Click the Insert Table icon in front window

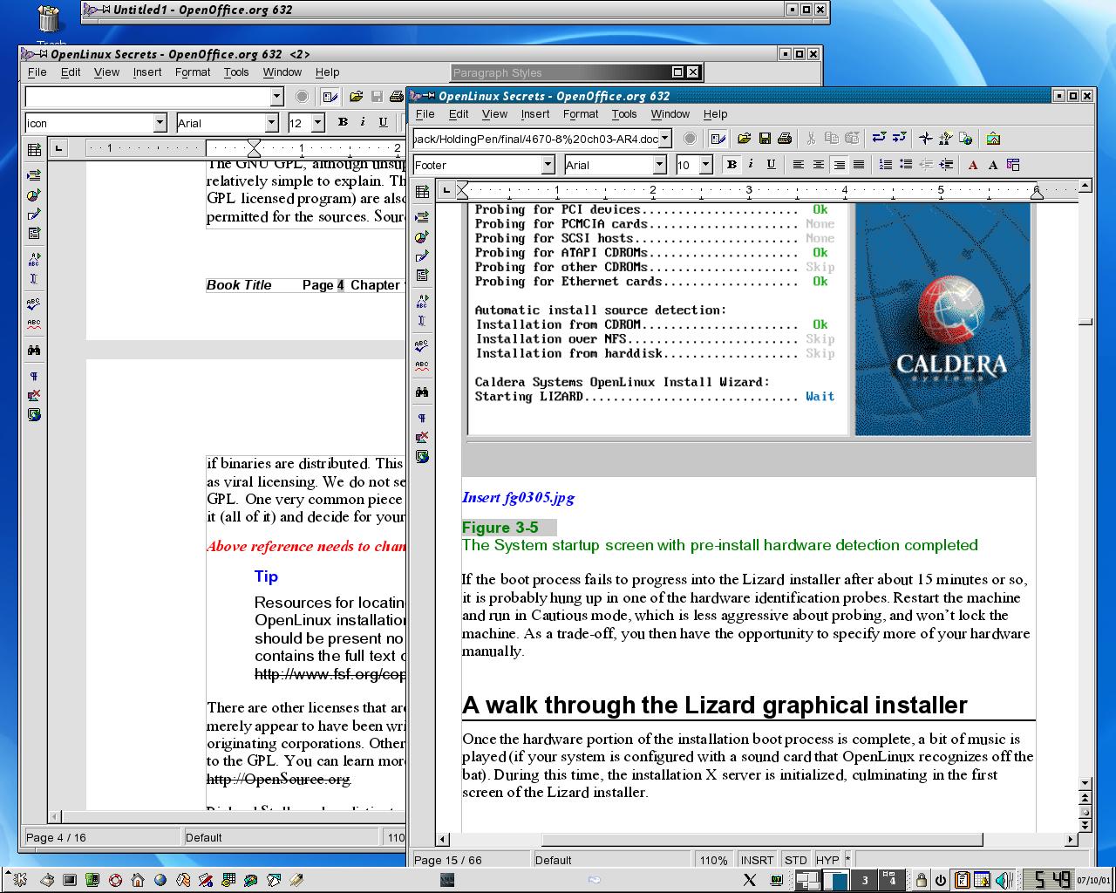click(422, 192)
